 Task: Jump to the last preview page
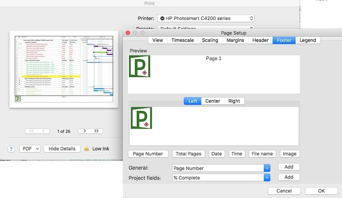click(x=96, y=131)
